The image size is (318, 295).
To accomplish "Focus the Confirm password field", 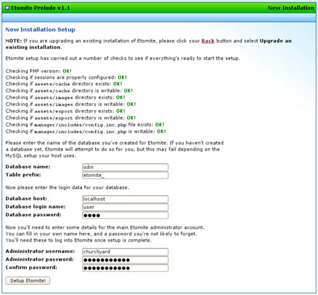I will 125,268.
